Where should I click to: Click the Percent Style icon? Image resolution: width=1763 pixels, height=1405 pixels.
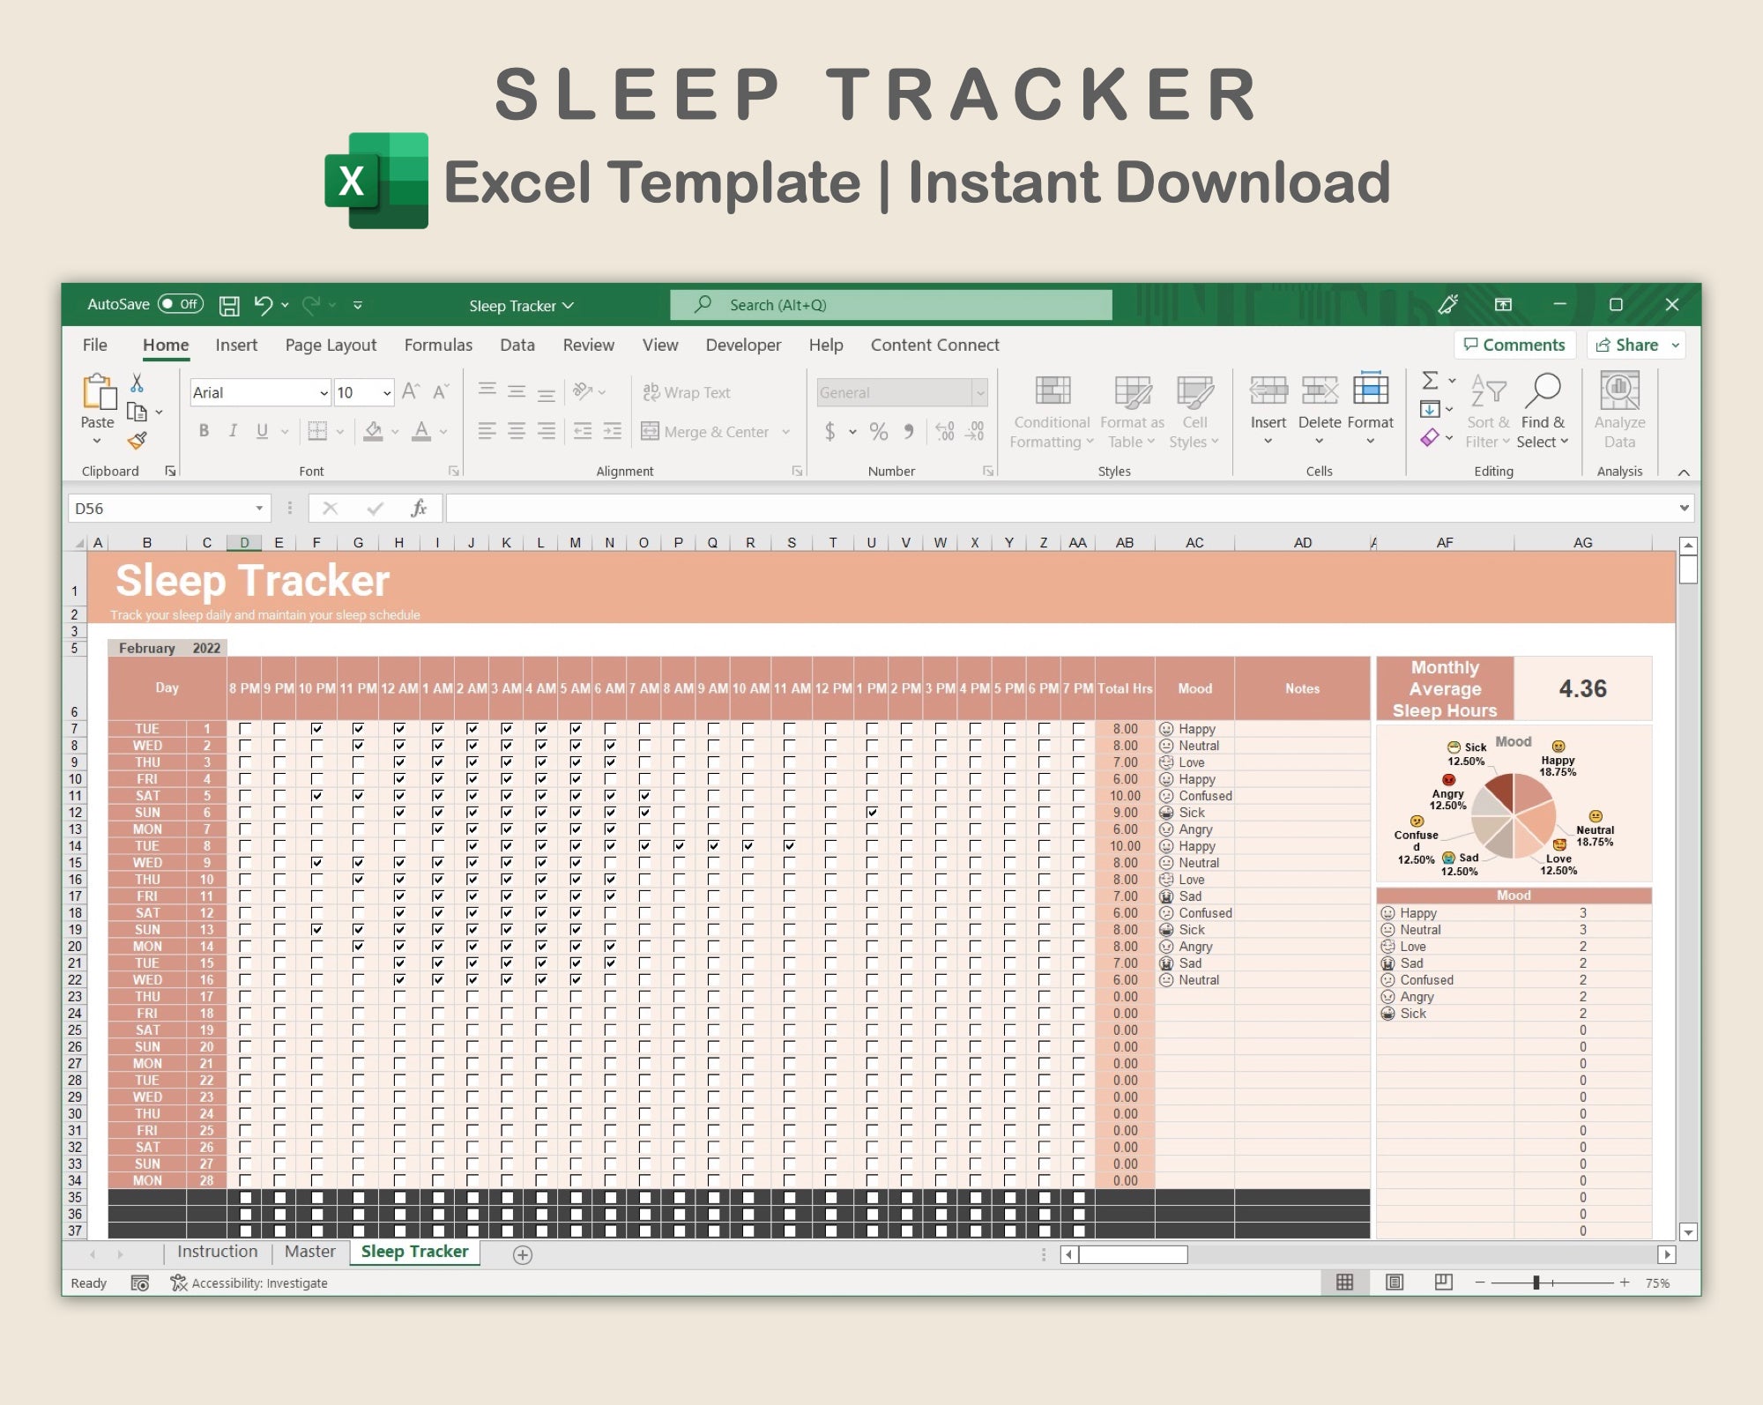(877, 432)
